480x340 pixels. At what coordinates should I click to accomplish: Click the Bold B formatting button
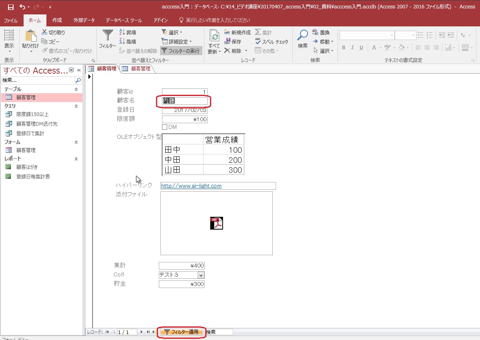point(343,48)
